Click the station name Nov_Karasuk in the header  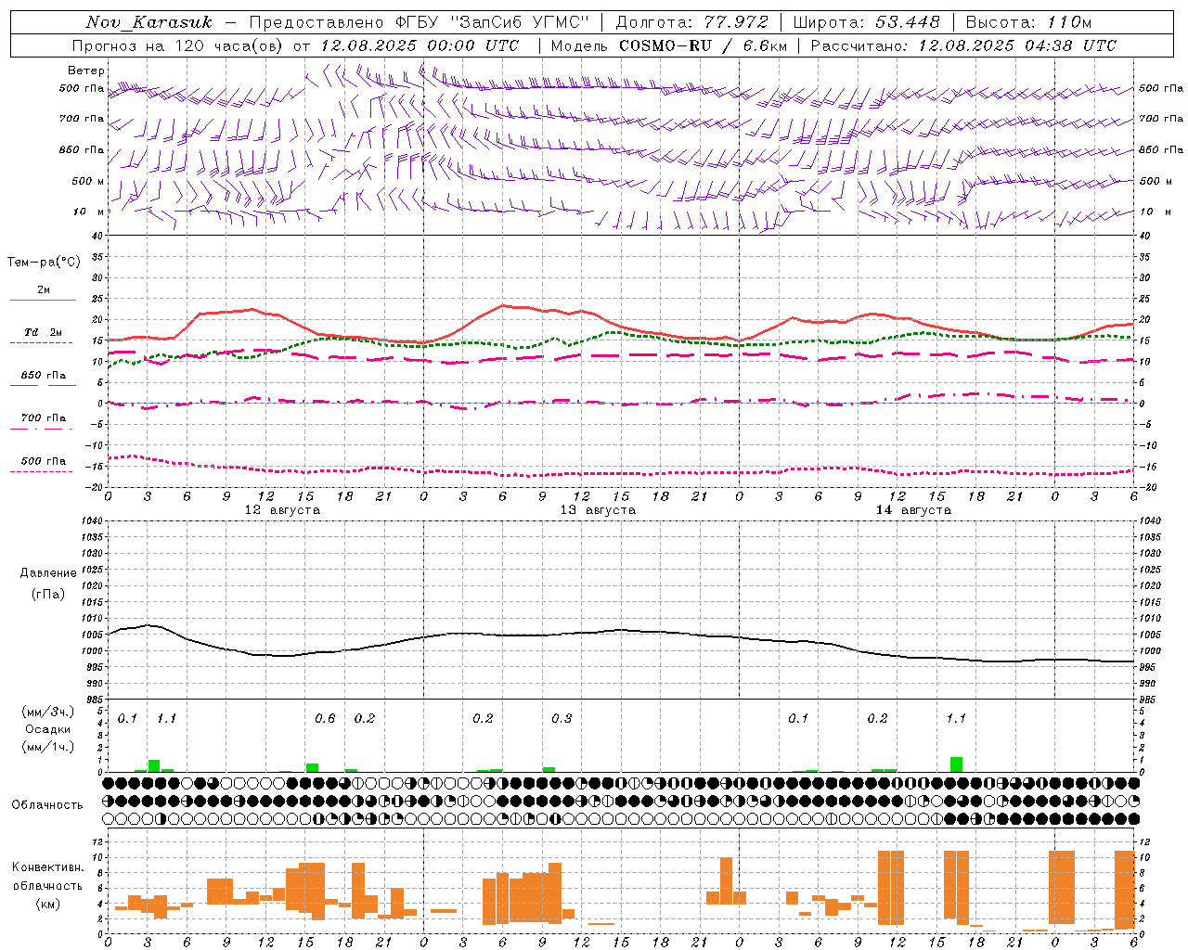click(148, 22)
